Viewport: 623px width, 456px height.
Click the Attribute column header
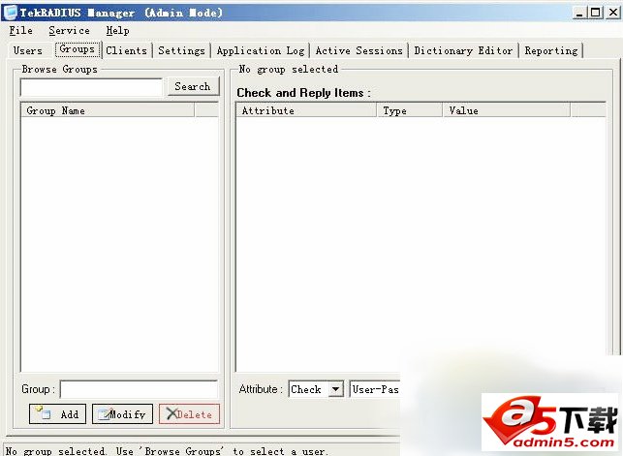tap(306, 110)
